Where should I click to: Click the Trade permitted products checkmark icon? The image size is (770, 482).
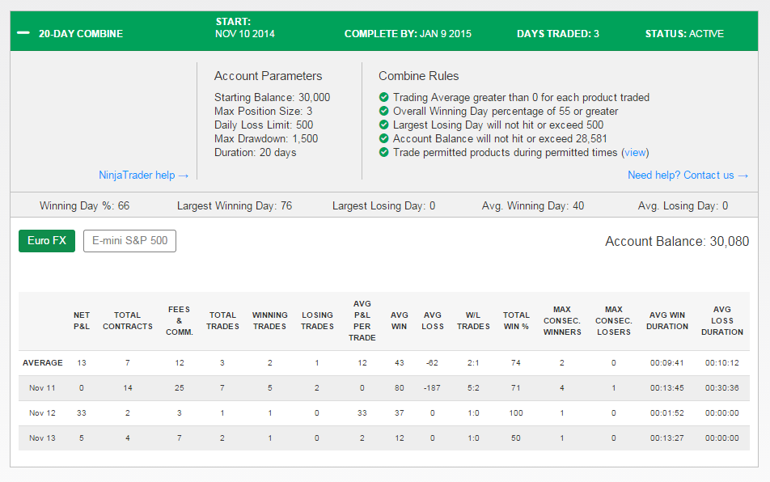point(384,152)
